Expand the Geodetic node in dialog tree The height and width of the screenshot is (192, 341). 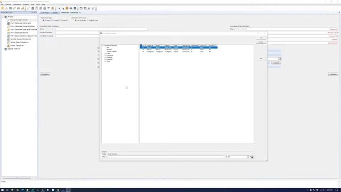[105, 57]
